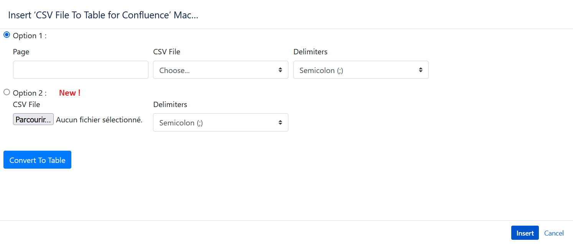
Task: Click arrows icon of Option 2 Delimiters select
Action: tap(280, 122)
